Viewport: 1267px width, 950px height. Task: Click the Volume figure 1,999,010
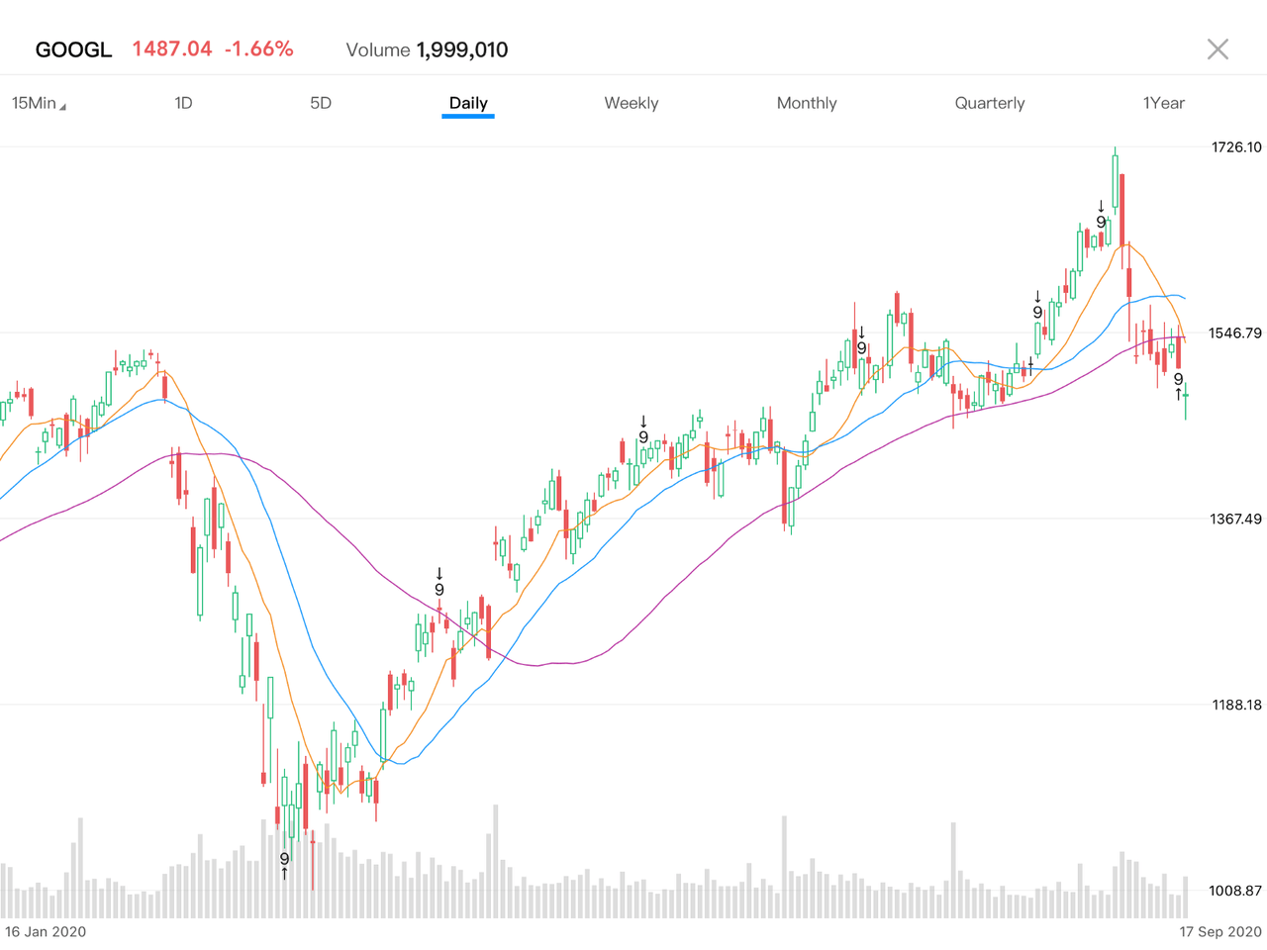click(461, 49)
